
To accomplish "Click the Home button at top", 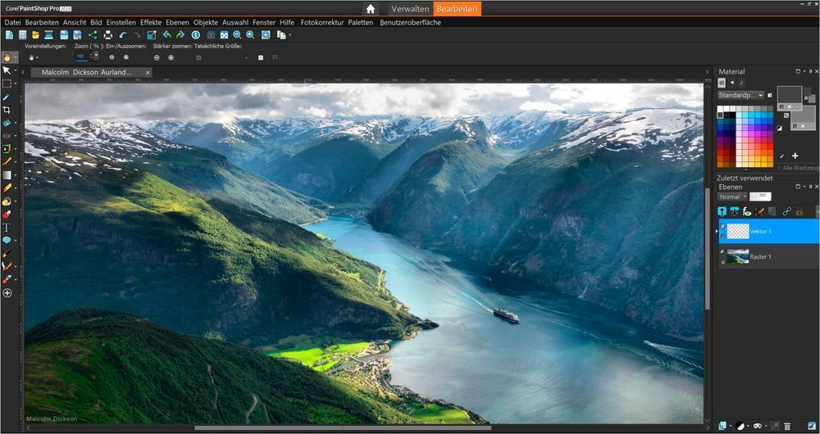I will [x=371, y=9].
